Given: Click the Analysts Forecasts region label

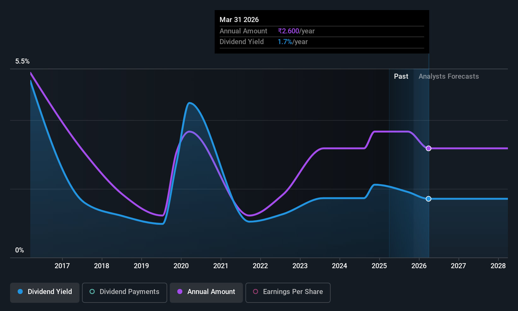Looking at the screenshot, I should 449,76.
